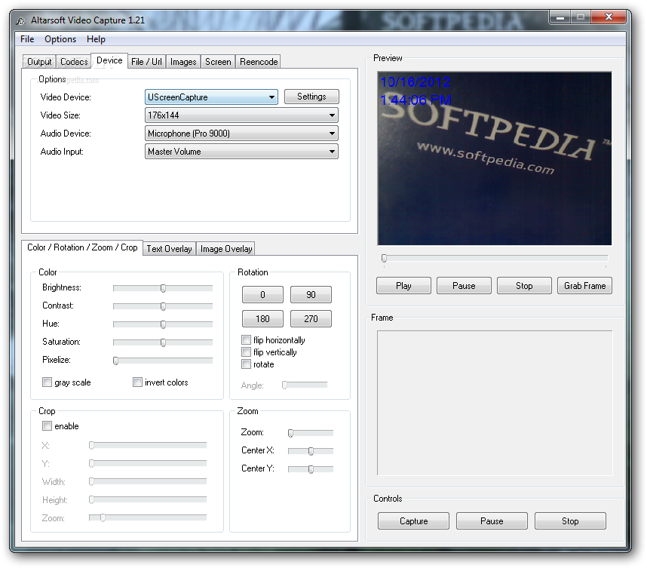647x568 pixels.
Task: Click the Center X slider handle
Action: [311, 451]
